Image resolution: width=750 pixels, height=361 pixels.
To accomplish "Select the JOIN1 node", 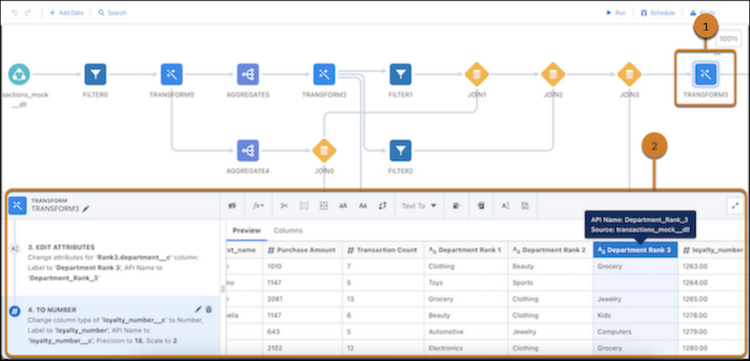I will point(477,74).
